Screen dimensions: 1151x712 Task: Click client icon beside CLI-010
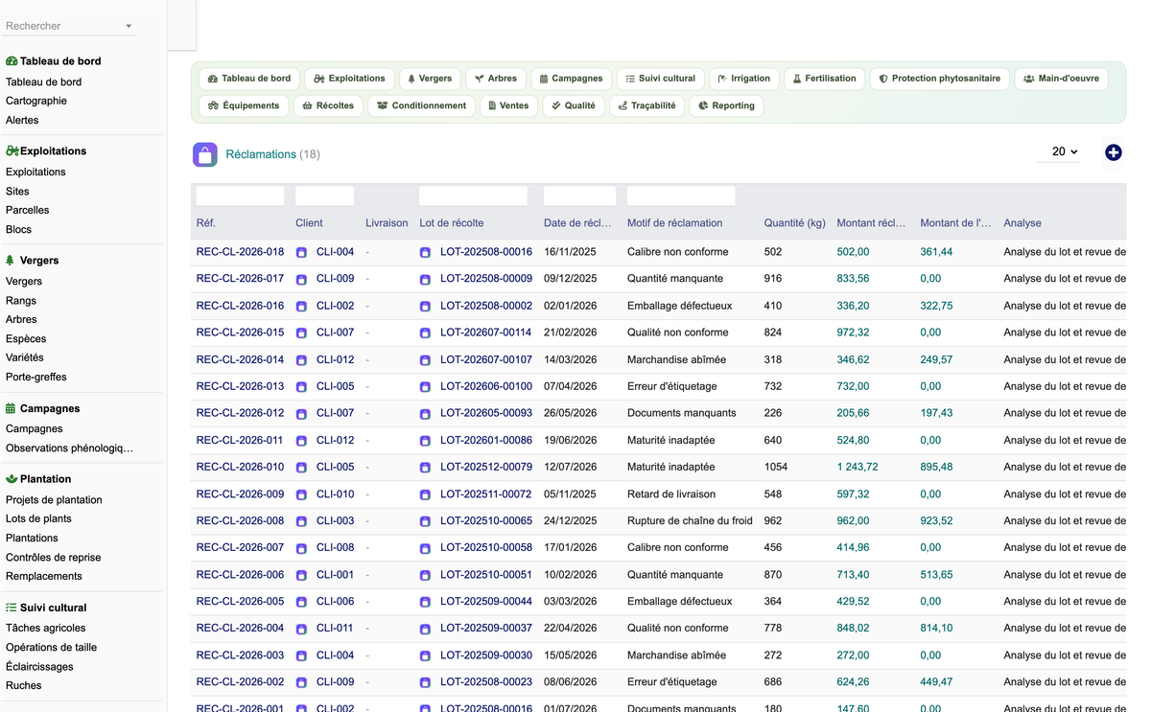pyautogui.click(x=301, y=495)
